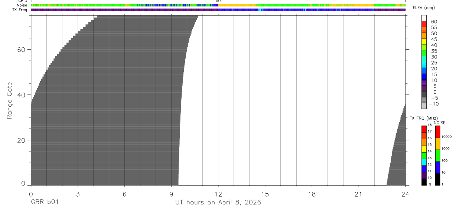The image size is (456, 210).
Task: Select the '1000' label on NOISE bar
Action: [x=446, y=149]
